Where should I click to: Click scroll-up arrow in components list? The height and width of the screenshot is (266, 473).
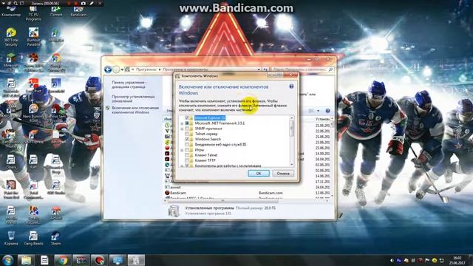292,117
